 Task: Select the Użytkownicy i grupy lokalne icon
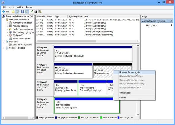pyautogui.click(x=10, y=32)
